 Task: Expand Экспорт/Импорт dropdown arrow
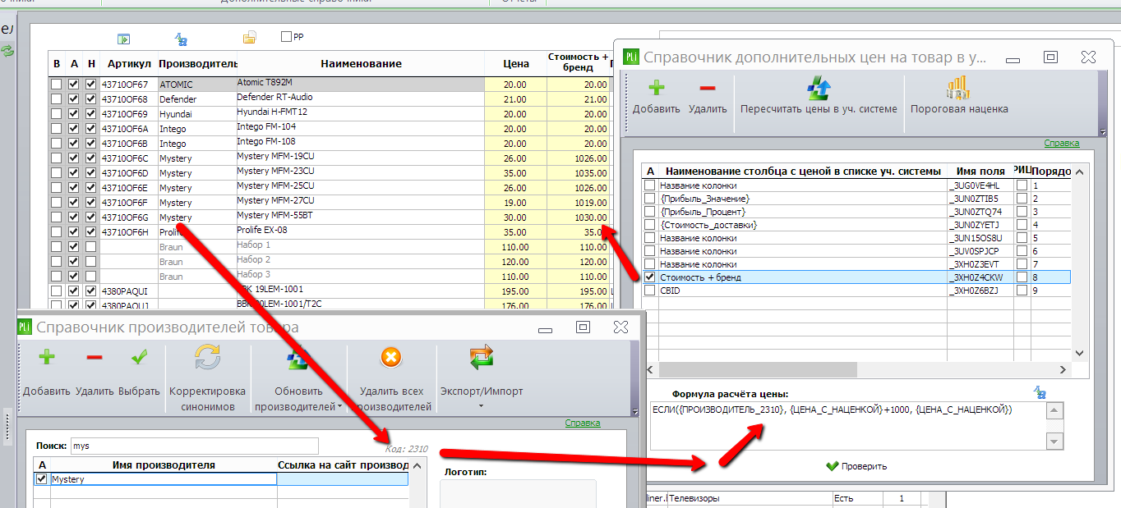tap(481, 406)
